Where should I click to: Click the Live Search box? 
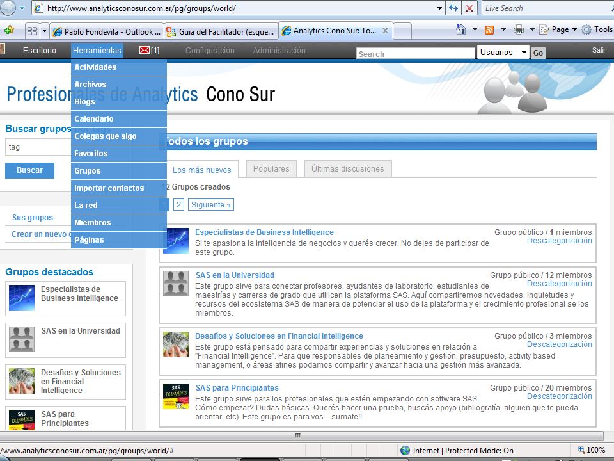(546, 8)
